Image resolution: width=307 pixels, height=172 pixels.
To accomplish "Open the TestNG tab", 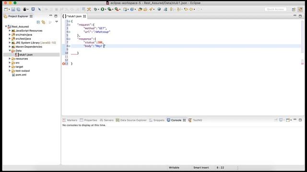I will point(195,120).
